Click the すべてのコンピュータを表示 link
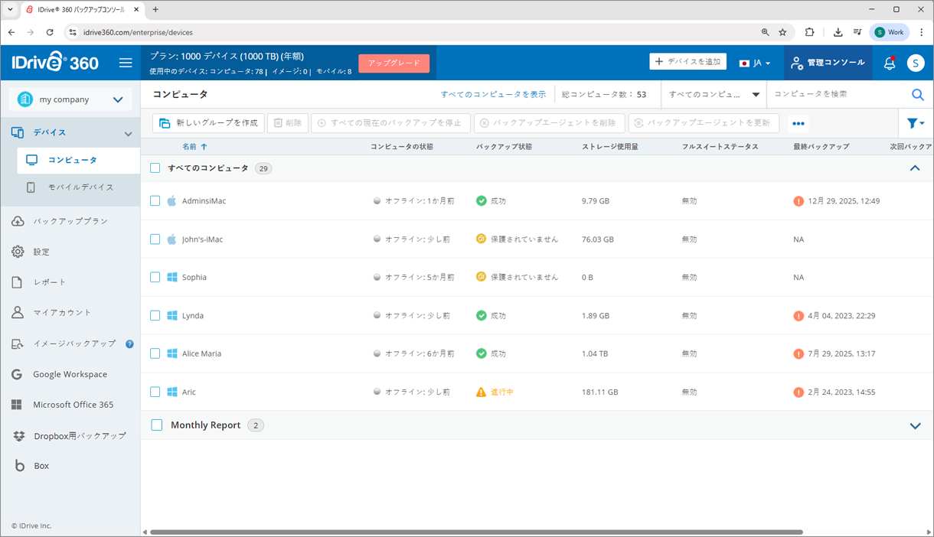934x537 pixels. pyautogui.click(x=493, y=95)
